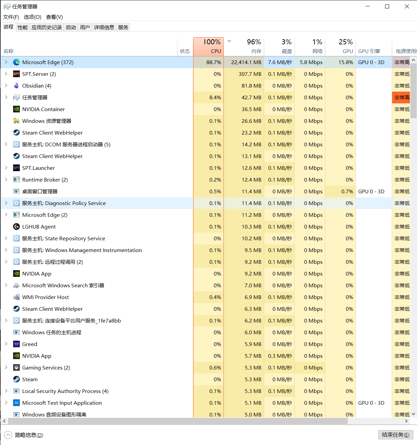Click the 结束任务(E) button
This screenshot has width=417, height=445.
(395, 435)
